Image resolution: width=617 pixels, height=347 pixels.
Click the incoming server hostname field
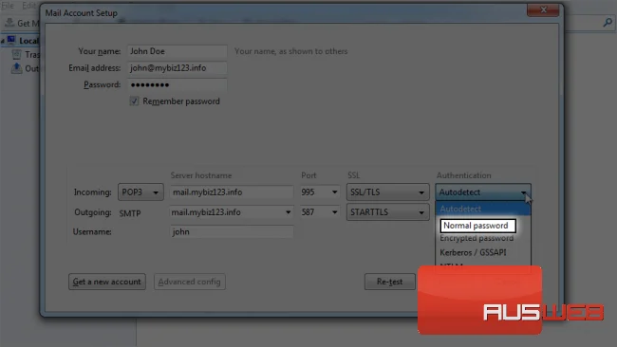tap(232, 192)
